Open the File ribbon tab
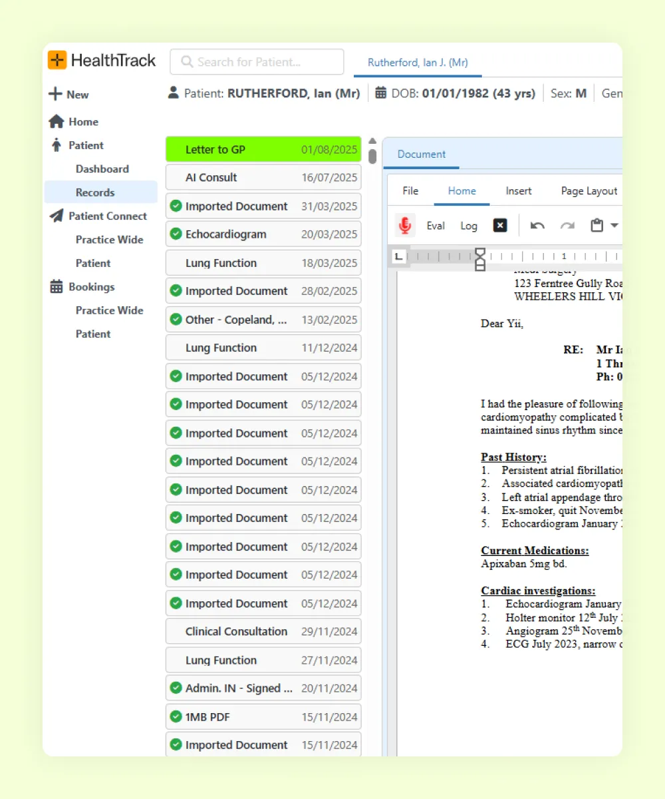665x799 pixels. [410, 191]
